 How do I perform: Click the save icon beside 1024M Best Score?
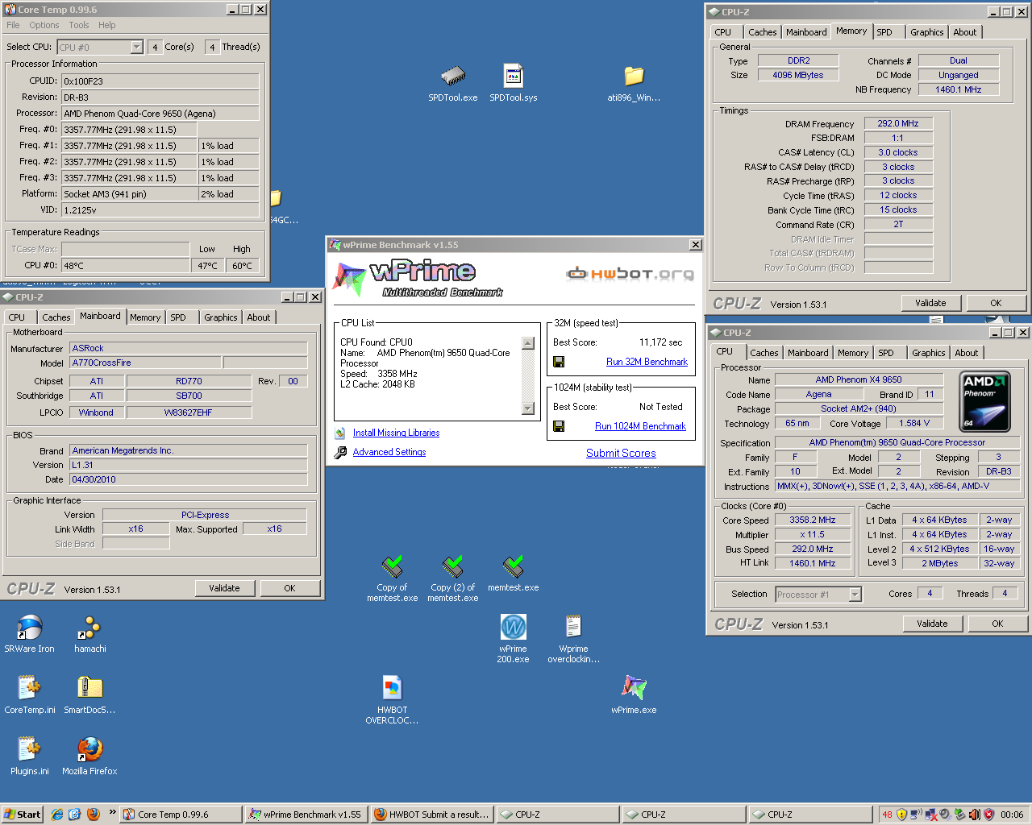(x=559, y=426)
